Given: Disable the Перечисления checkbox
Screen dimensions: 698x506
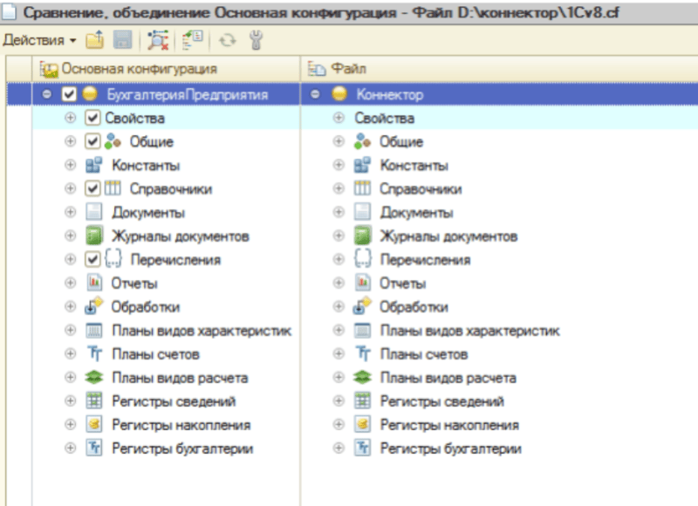Looking at the screenshot, I should point(92,260).
